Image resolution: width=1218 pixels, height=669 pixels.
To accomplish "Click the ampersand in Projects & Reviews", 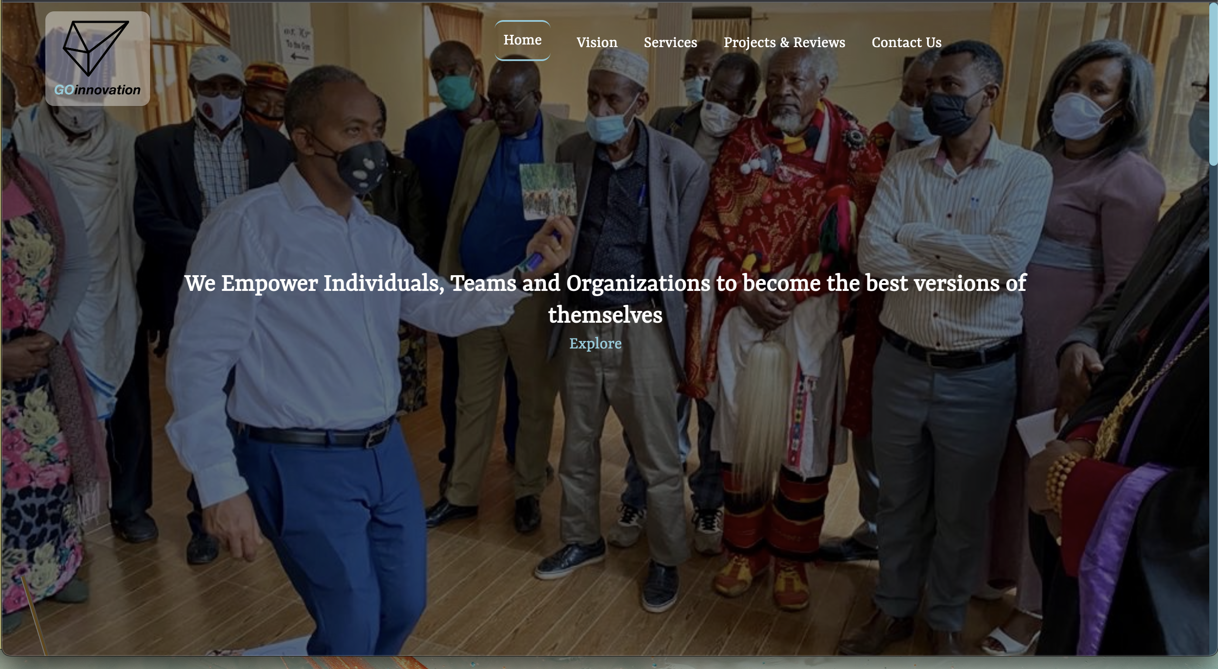I will [x=784, y=43].
